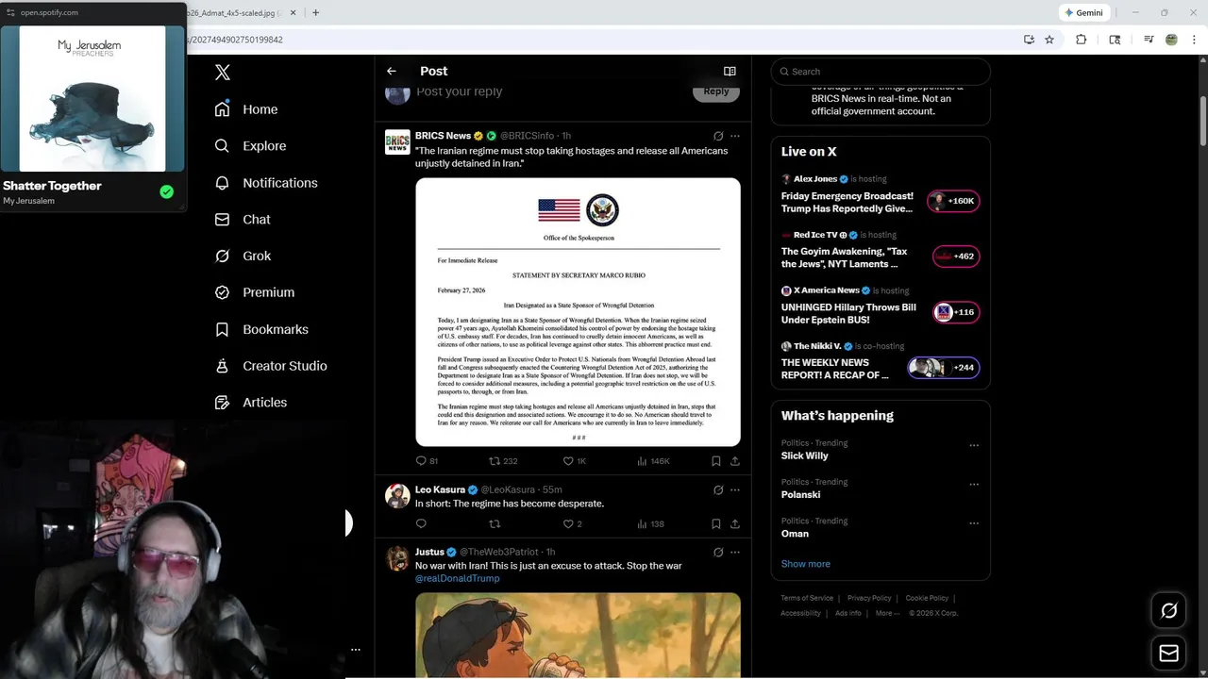Bookmark the BRICS News post
The width and height of the screenshot is (1208, 679).
(x=716, y=461)
